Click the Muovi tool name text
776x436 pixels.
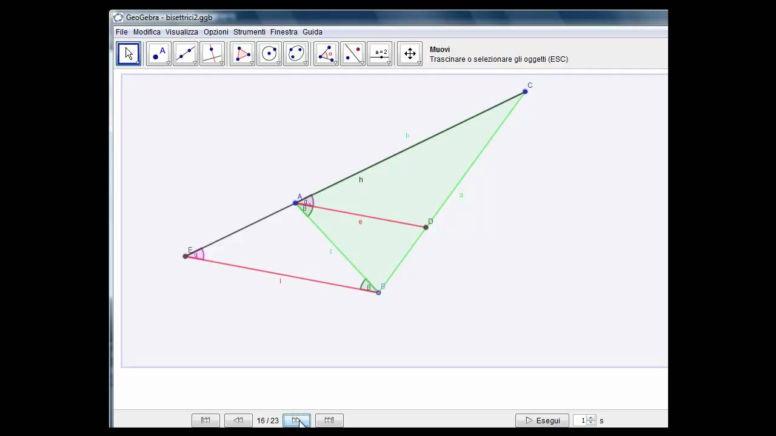[x=440, y=50]
